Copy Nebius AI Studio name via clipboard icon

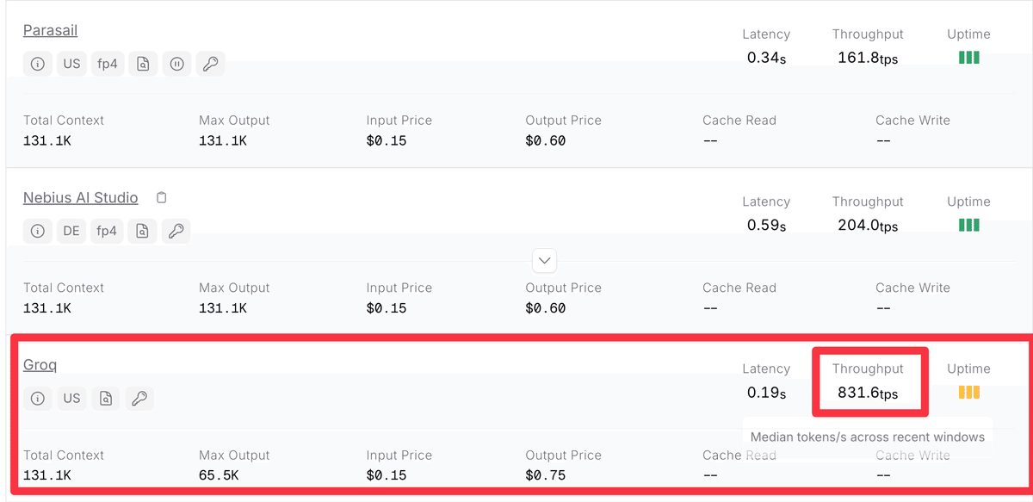click(162, 198)
